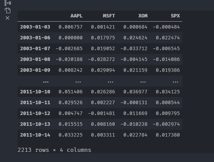
Task: Click SPX value 0.022474
Action: 168,38
